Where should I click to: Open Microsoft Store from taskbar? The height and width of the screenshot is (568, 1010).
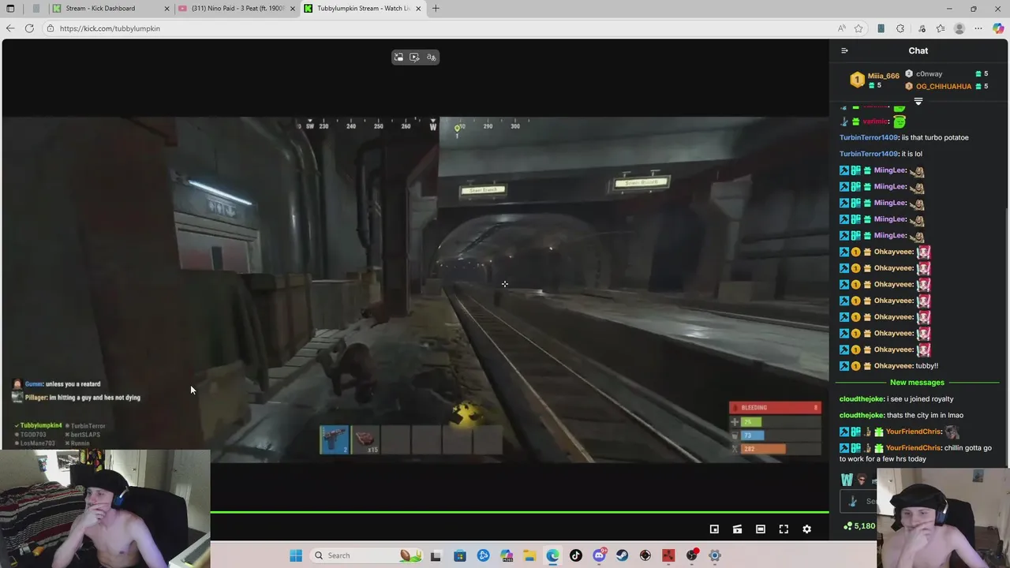click(x=460, y=555)
